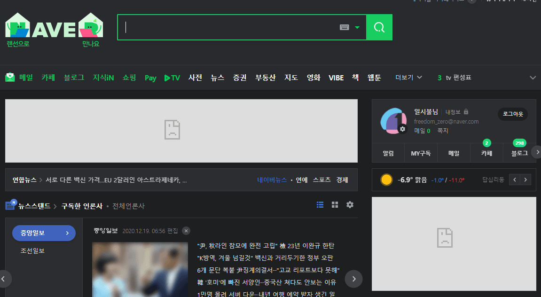
Task: Switch newsstand to grid view
Action: coord(335,204)
